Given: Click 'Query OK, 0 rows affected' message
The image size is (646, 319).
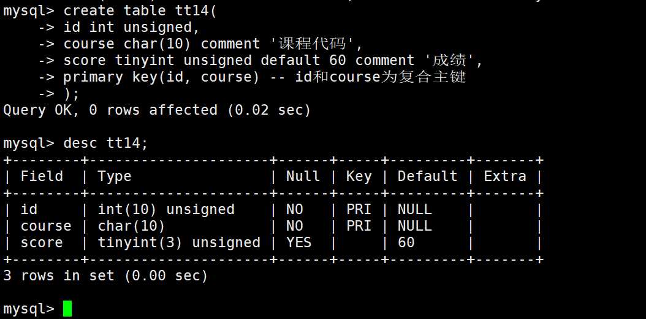Looking at the screenshot, I should tap(110, 110).
